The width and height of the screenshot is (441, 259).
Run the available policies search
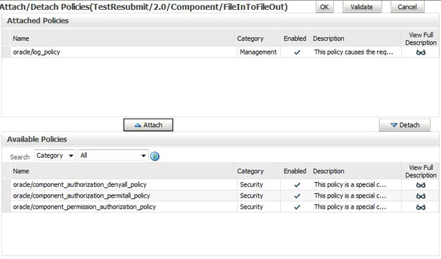[x=154, y=156]
